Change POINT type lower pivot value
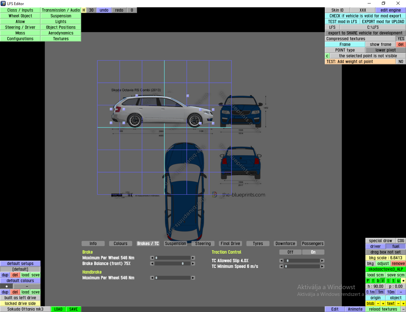The width and height of the screenshot is (406, 312). coord(386,50)
